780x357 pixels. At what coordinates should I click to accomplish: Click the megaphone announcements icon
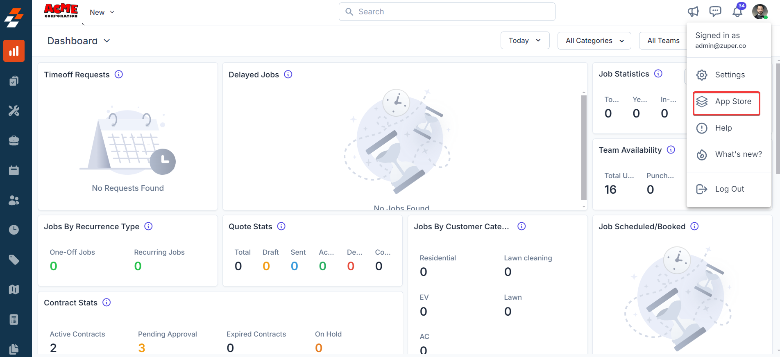(x=693, y=11)
